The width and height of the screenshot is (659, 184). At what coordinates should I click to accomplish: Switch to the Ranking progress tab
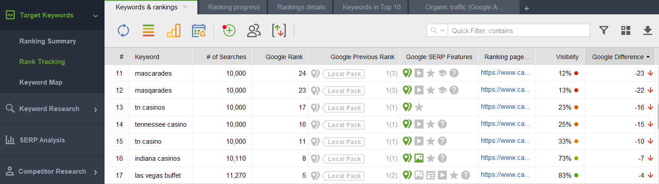click(x=234, y=7)
